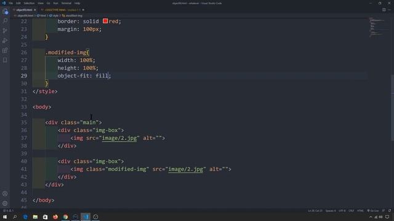Image resolution: width=394 pixels, height=221 pixels.
Task: Open the Extensions view
Action: 5,50
